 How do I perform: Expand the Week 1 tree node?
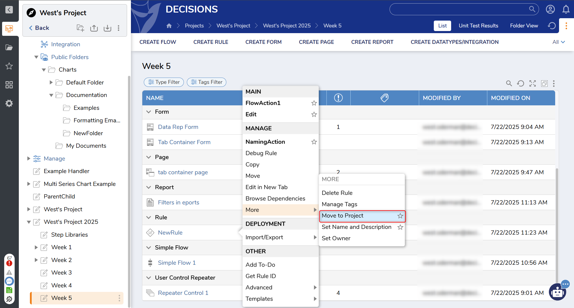36,247
